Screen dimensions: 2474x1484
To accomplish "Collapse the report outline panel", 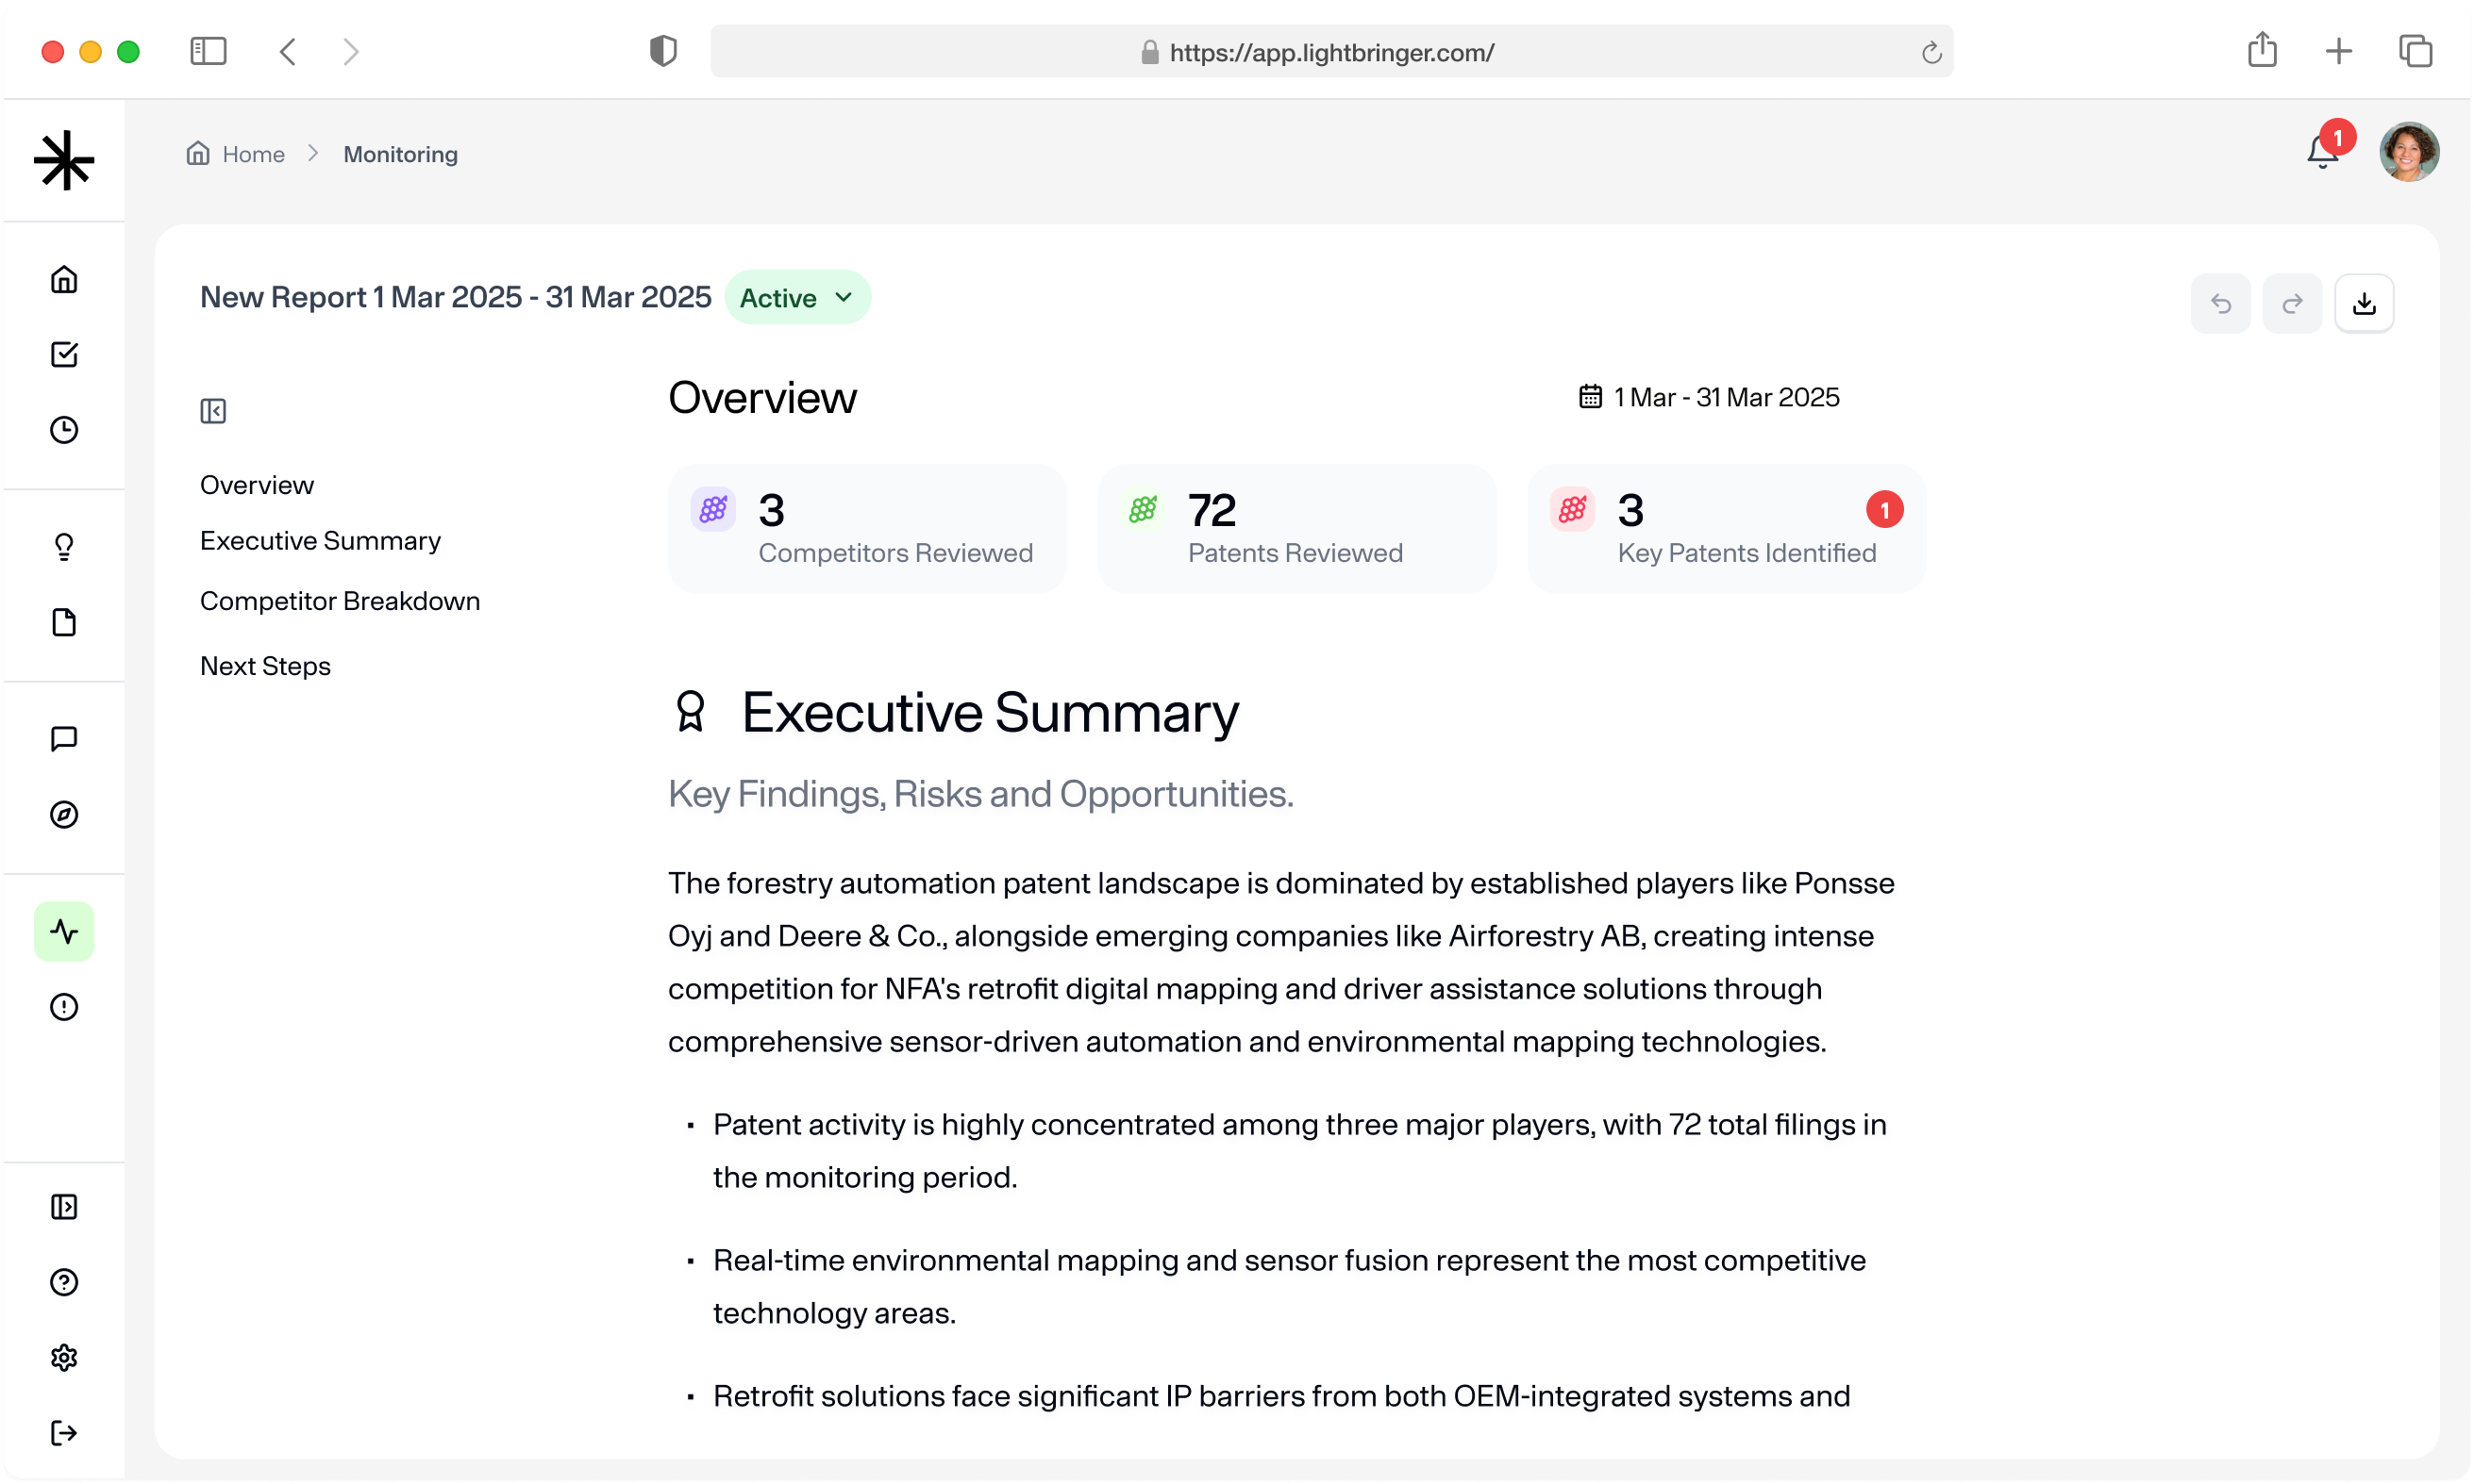I will click(213, 411).
